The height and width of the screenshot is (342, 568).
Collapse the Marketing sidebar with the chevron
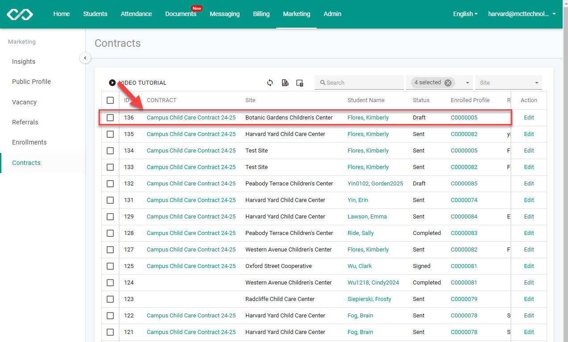[85, 58]
